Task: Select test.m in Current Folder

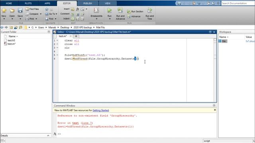Action: coord(12,44)
